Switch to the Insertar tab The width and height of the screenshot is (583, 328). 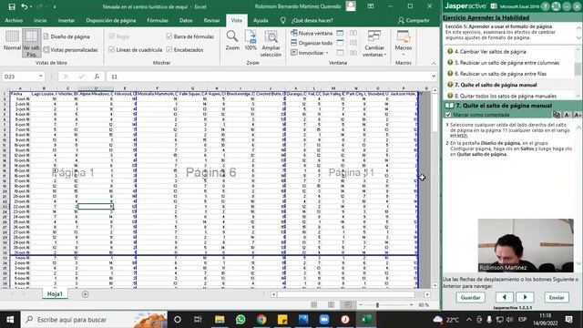click(66, 20)
